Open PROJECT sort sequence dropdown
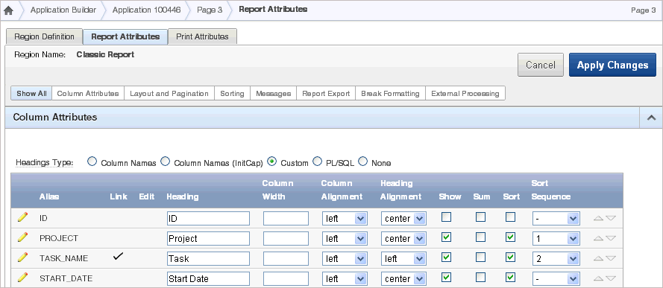663x288 pixels. point(556,239)
